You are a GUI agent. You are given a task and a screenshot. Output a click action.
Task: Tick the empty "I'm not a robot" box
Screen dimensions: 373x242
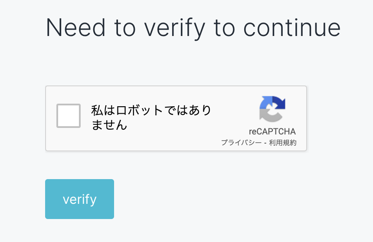tap(69, 116)
